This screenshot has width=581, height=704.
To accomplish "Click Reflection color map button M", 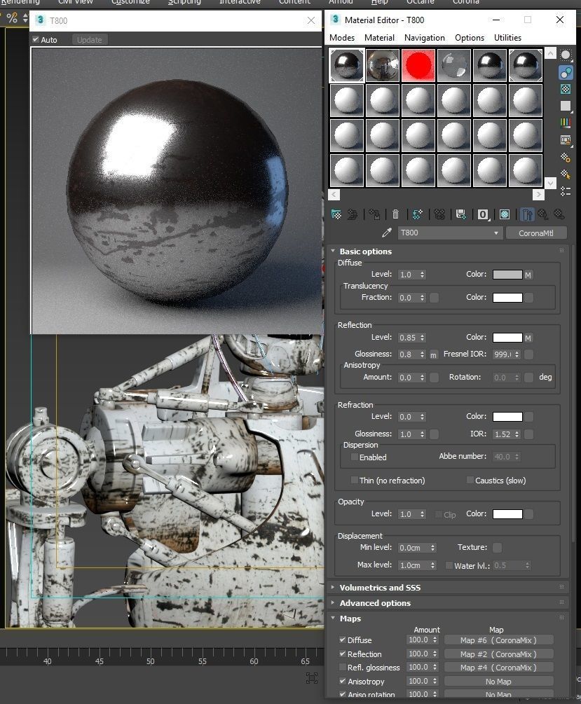I will tap(528, 338).
